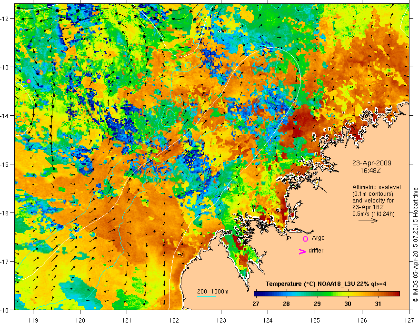Click the '200 1000m' depth label
The height and width of the screenshot is (324, 419).
point(213,292)
